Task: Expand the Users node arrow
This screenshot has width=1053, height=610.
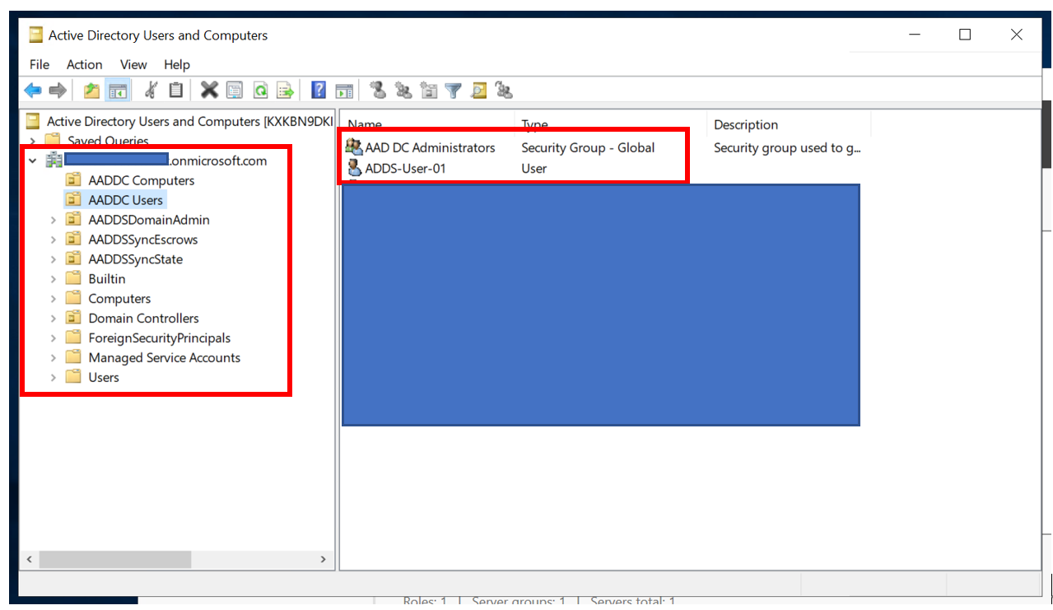Action: click(x=54, y=378)
